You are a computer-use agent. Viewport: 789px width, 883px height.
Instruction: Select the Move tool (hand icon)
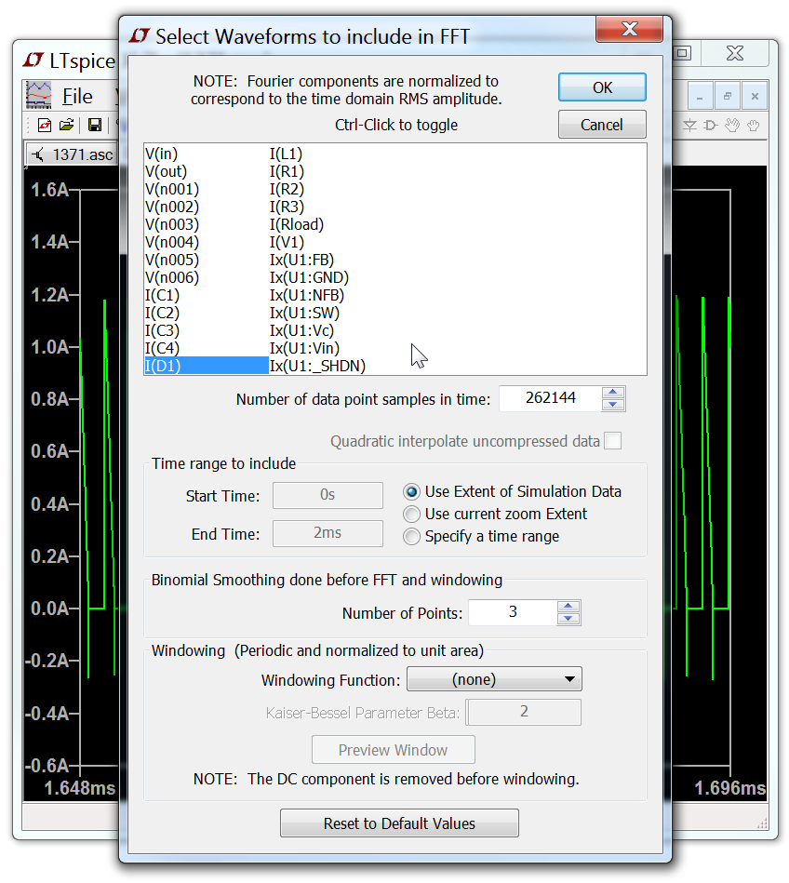(x=731, y=126)
